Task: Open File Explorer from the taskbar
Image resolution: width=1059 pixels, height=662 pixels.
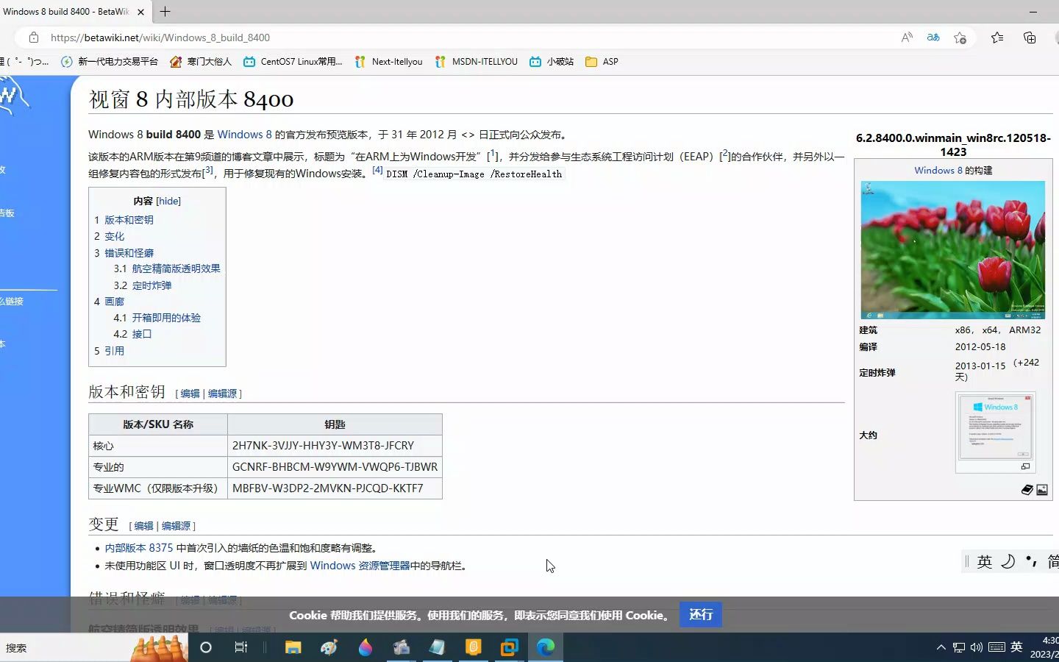Action: point(293,647)
